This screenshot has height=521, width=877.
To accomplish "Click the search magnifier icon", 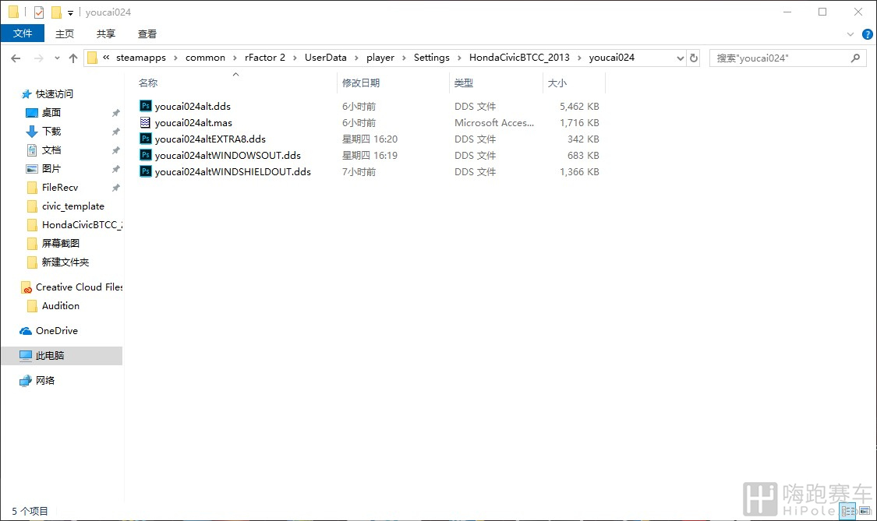I will (855, 58).
